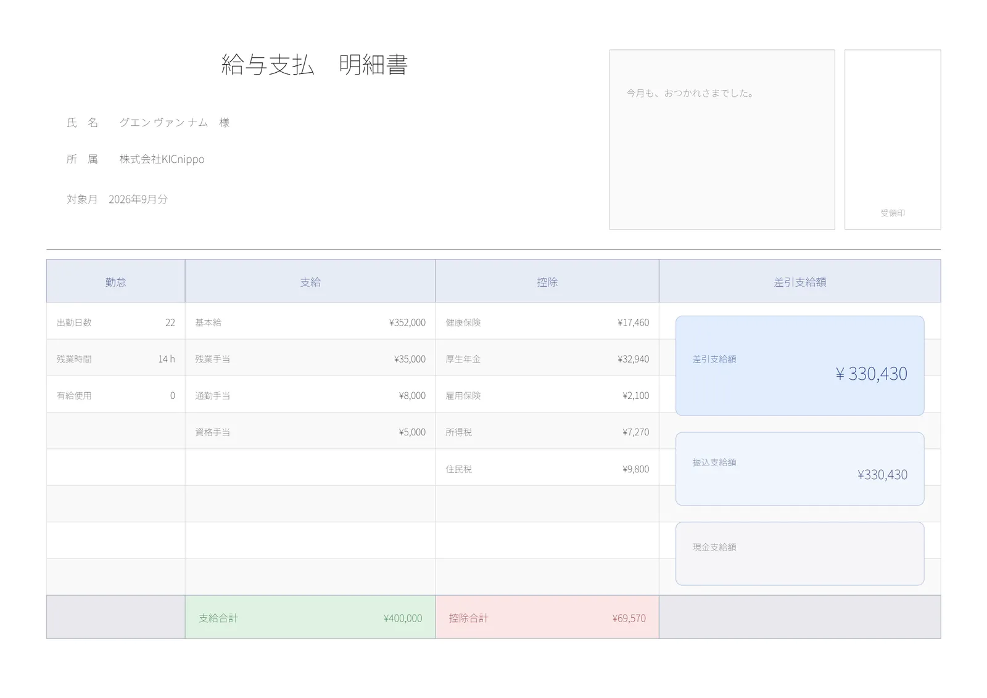The height and width of the screenshot is (698, 987).
Task: Select the target month 2026年9月分
Action: click(138, 199)
